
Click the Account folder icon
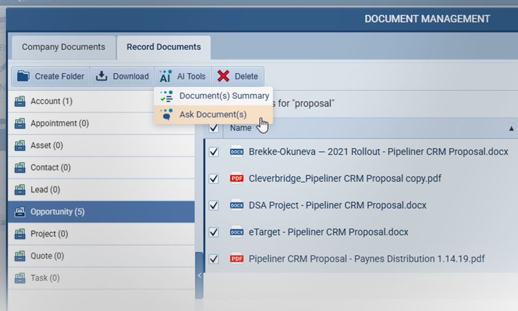coord(20,101)
